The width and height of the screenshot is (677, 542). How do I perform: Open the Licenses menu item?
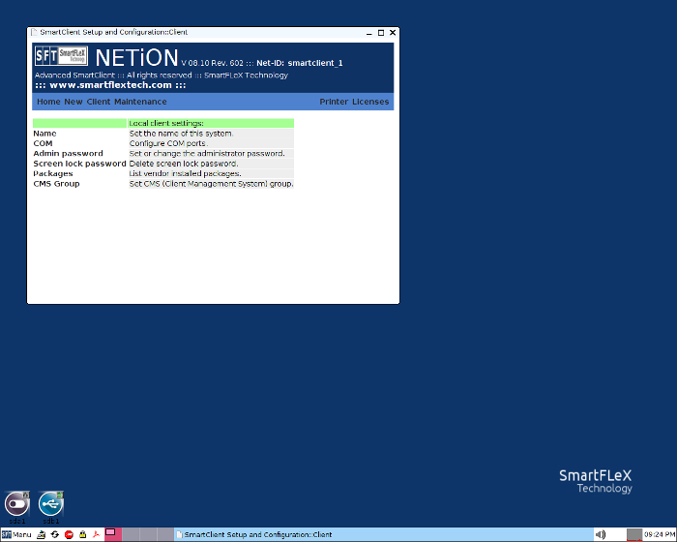(x=370, y=102)
